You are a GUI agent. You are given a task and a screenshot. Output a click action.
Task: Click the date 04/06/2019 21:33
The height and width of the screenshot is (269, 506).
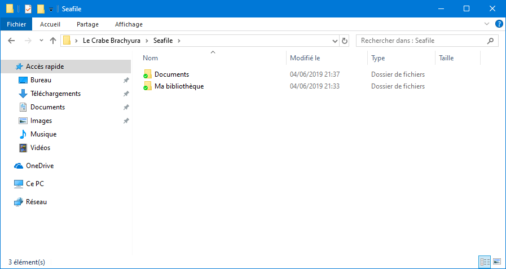click(315, 86)
